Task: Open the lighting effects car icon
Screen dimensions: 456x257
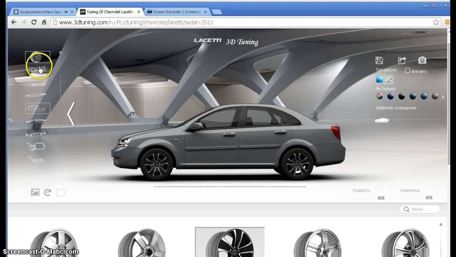Action: pyautogui.click(x=382, y=120)
